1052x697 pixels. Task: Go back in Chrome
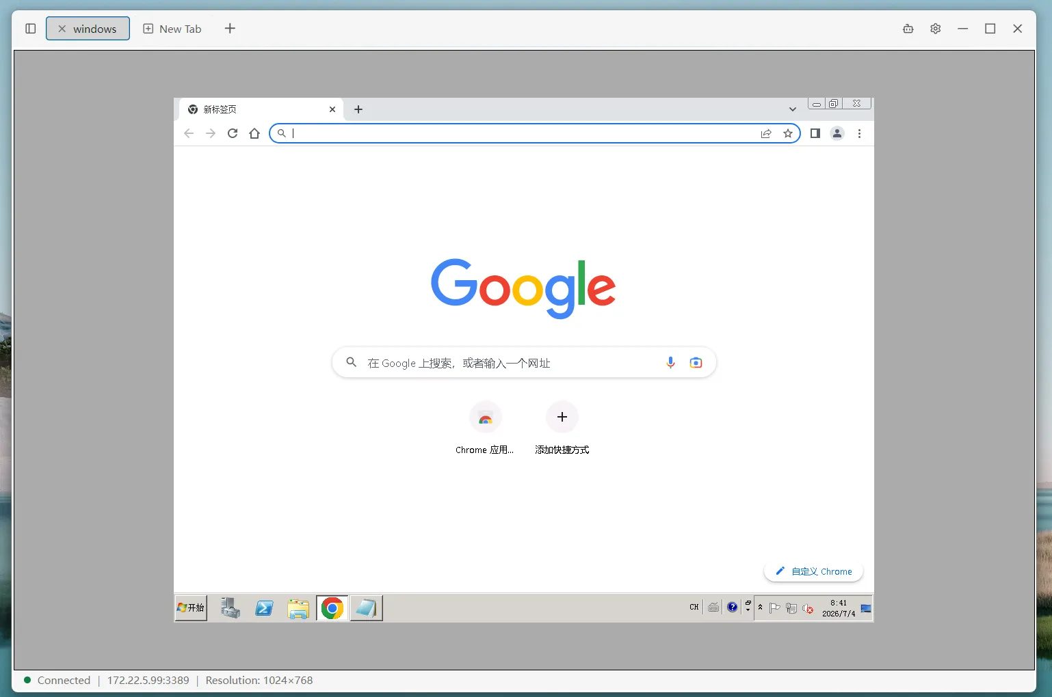(189, 133)
